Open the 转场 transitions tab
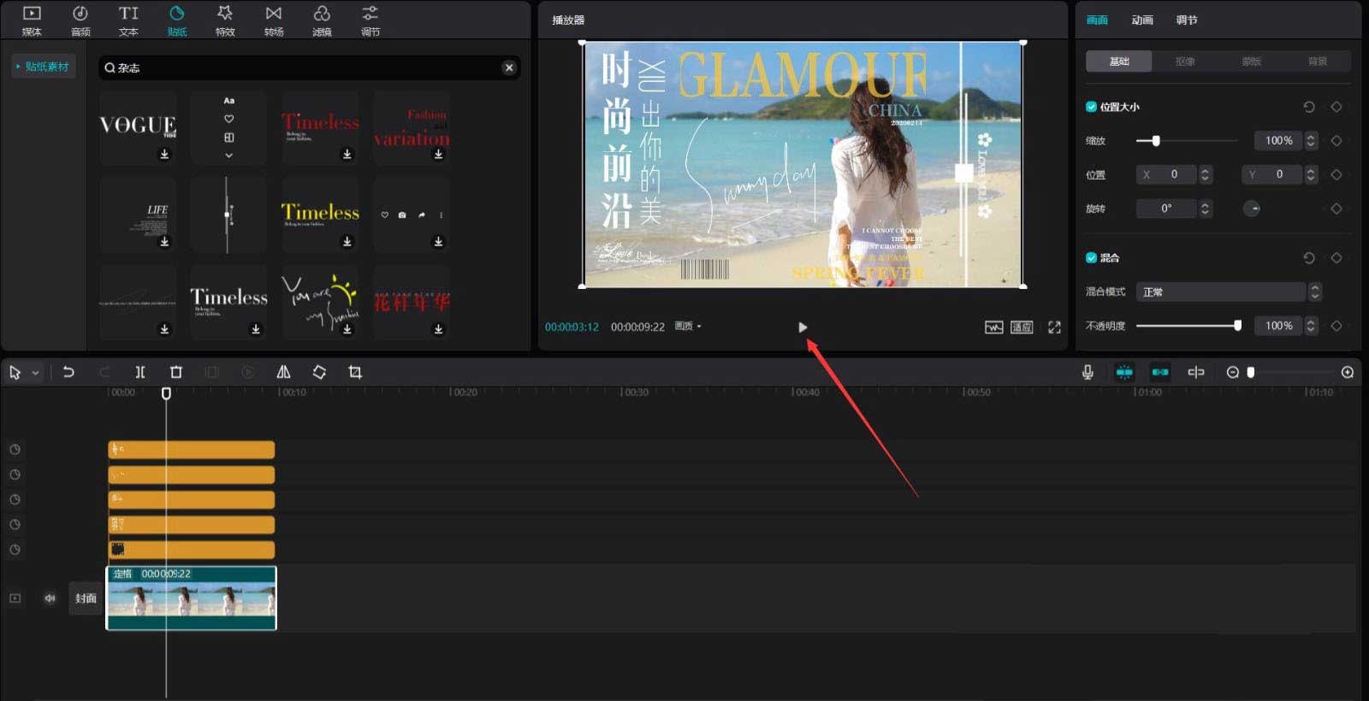The width and height of the screenshot is (1369, 701). [x=274, y=21]
